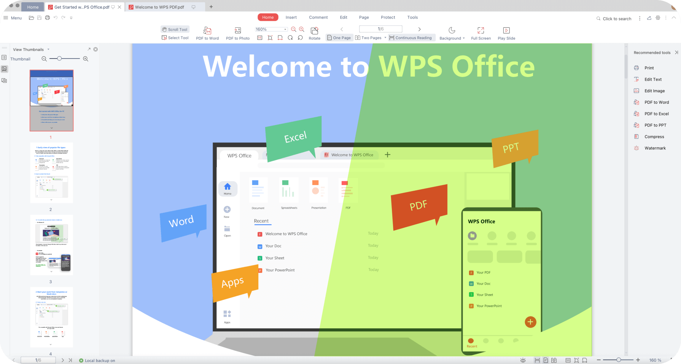
Task: Enable Continuous Reading mode
Action: (411, 38)
